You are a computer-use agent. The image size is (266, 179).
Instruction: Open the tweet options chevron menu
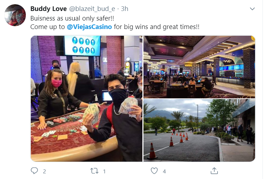[253, 8]
